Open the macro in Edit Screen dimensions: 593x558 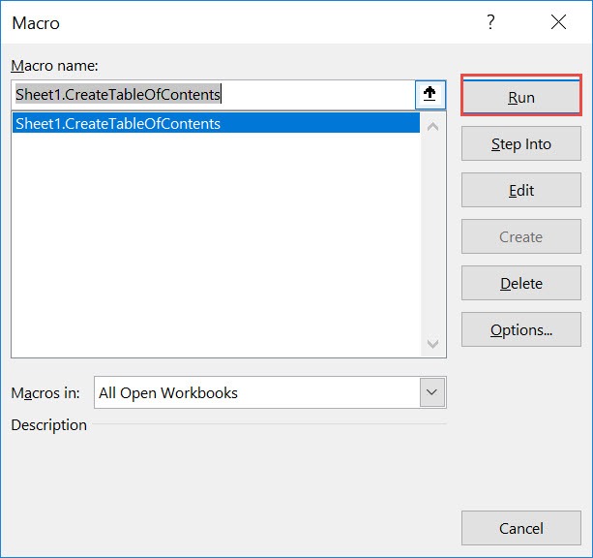point(521,190)
